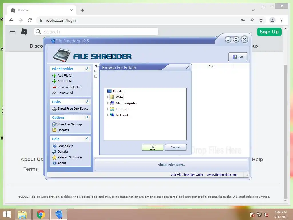This screenshot has width=293, height=220.
Task: Click File Shredder taskbar icon
Action: [x=59, y=214]
